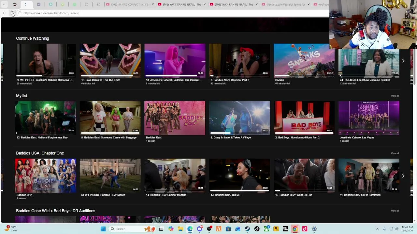Viewport: 417px width, 234px height.
Task: Open Steam from the taskbar
Action: pos(247,229)
